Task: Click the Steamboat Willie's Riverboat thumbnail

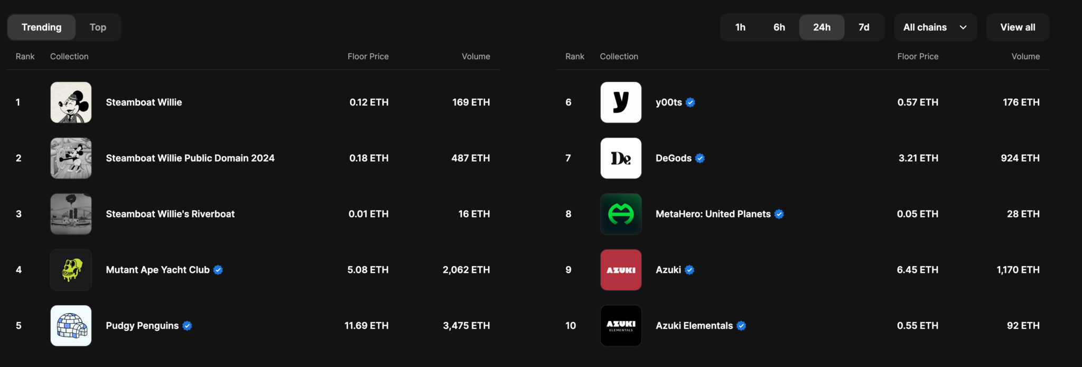Action: (71, 214)
